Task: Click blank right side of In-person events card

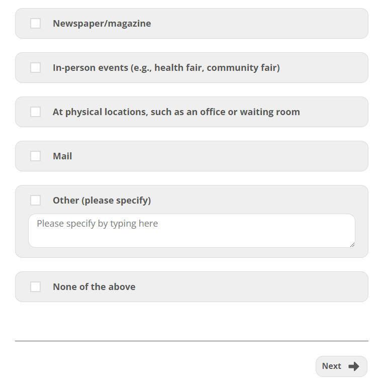Action: point(327,68)
